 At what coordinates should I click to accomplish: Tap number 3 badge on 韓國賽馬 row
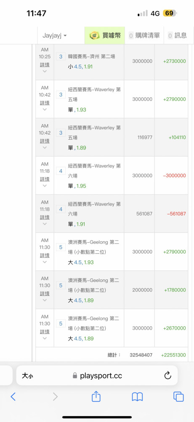point(61,57)
